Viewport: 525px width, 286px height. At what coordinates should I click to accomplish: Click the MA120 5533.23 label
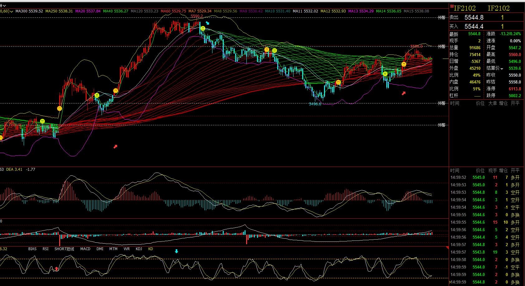click(145, 11)
